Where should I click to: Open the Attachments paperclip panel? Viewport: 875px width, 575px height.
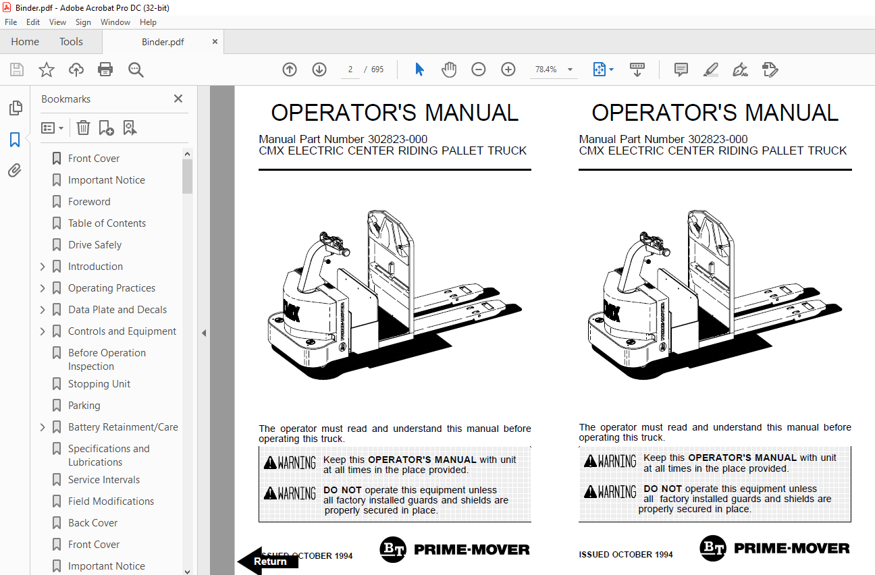point(15,171)
